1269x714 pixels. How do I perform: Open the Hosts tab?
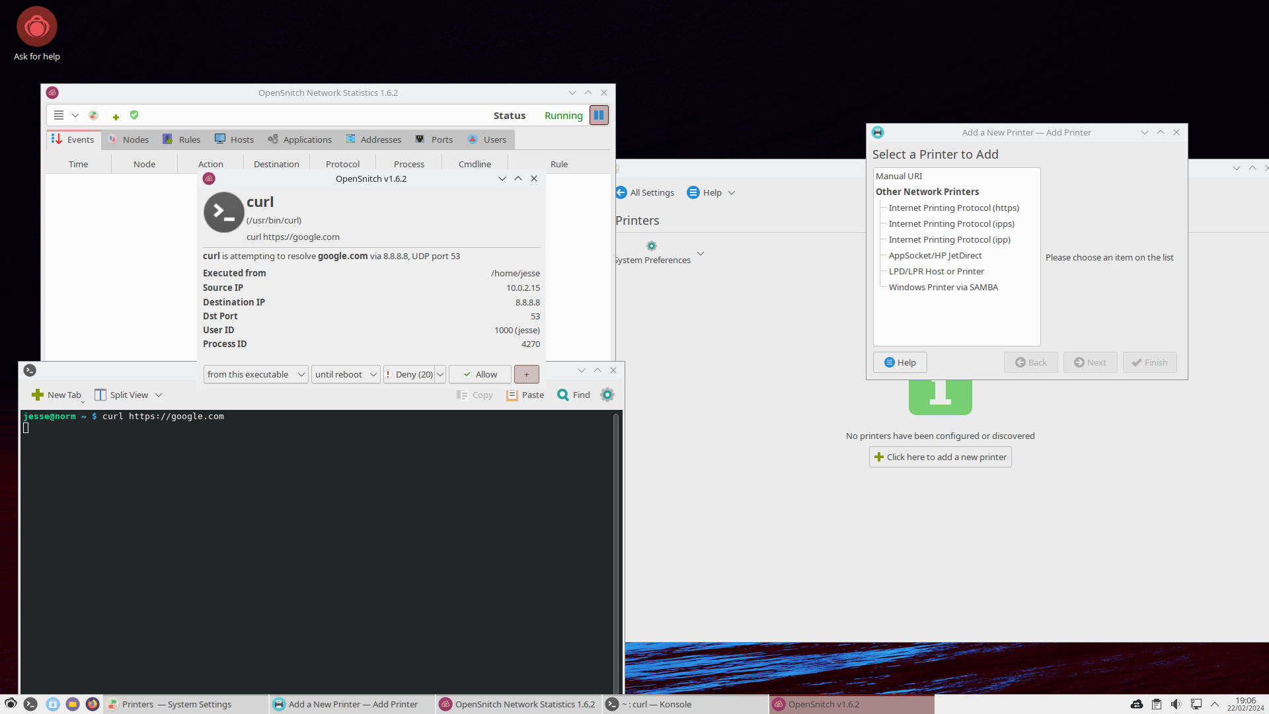(x=234, y=139)
